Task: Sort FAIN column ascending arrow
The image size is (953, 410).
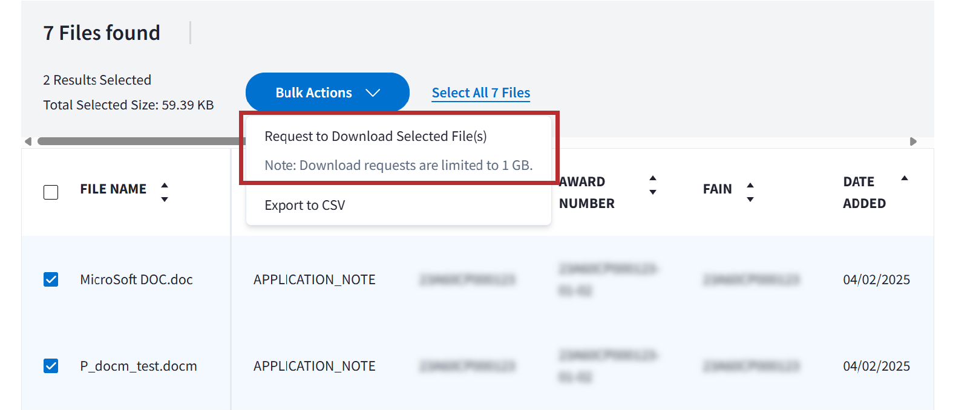Action: 750,185
